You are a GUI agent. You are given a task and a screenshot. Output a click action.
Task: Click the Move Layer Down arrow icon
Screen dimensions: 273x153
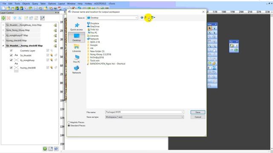pyautogui.click(x=20, y=18)
